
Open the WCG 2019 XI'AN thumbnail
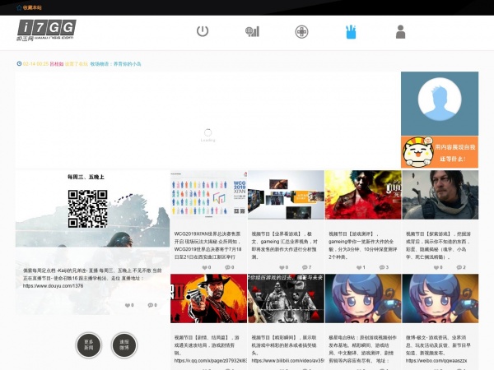click(208, 195)
